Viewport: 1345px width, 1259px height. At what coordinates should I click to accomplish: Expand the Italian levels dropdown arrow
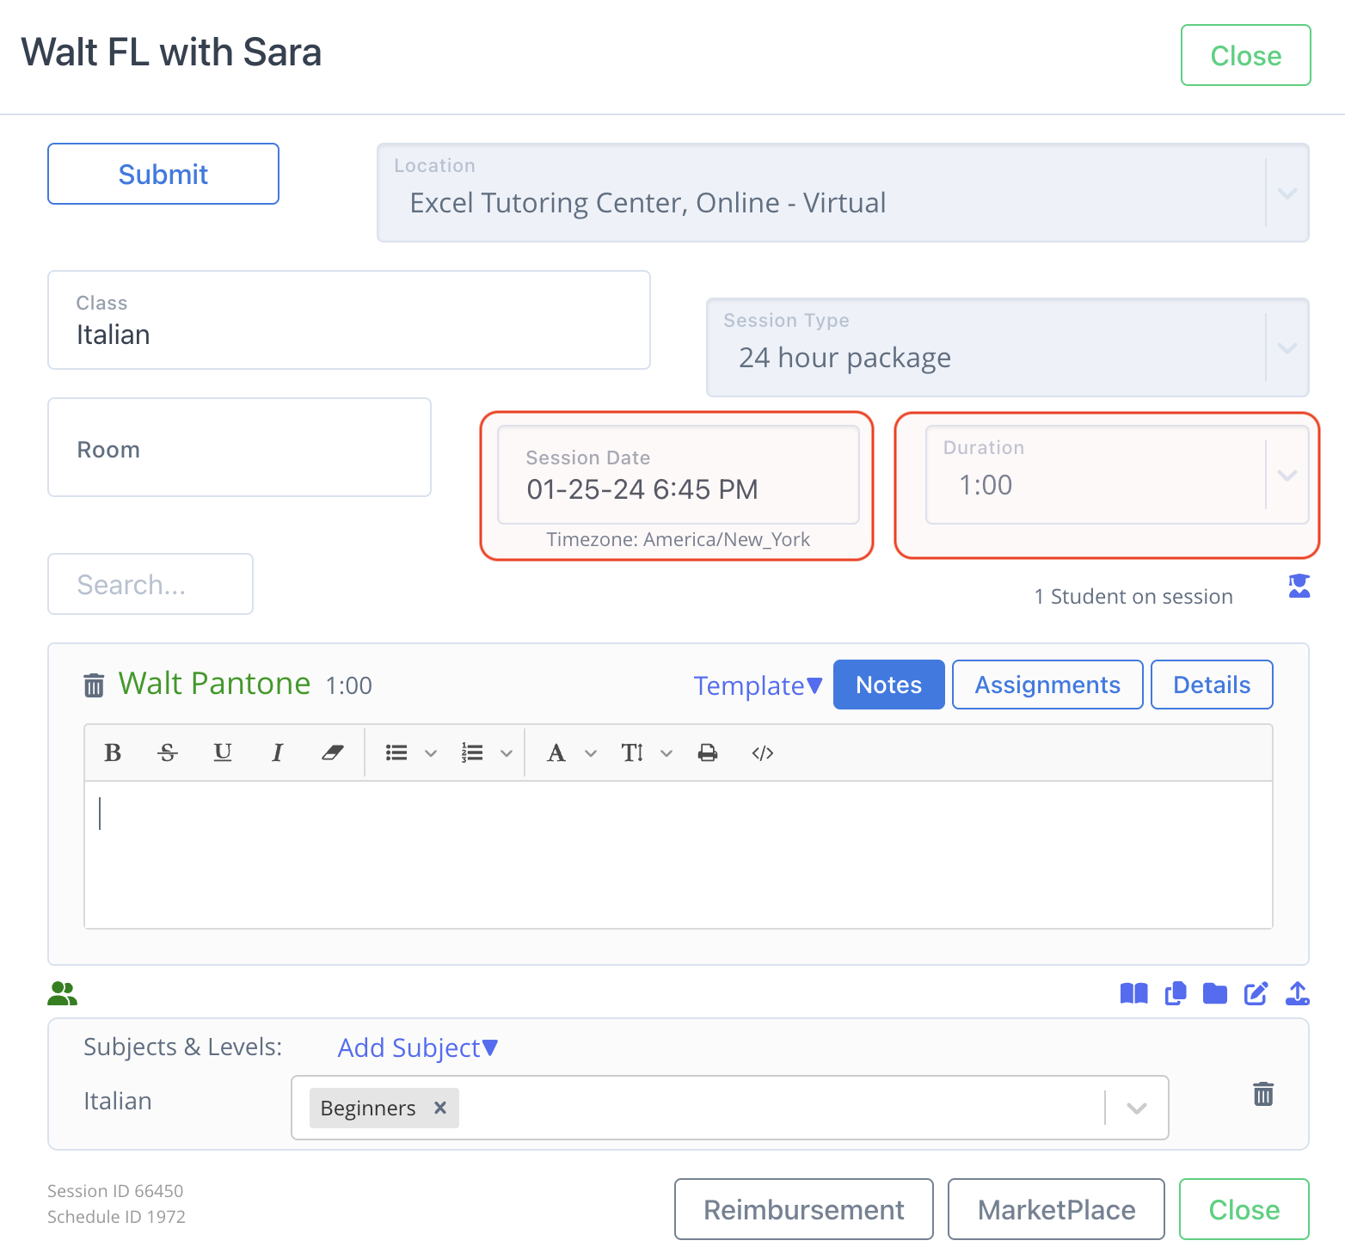1137,1108
